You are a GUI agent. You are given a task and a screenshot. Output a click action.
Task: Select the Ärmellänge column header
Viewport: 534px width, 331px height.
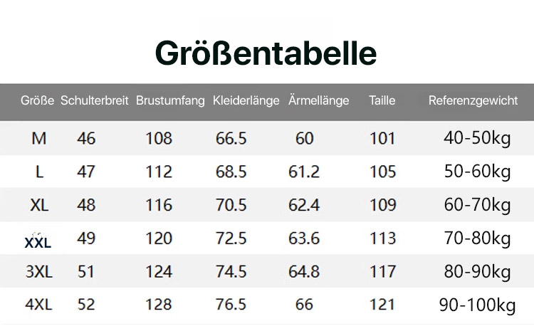pyautogui.click(x=318, y=100)
